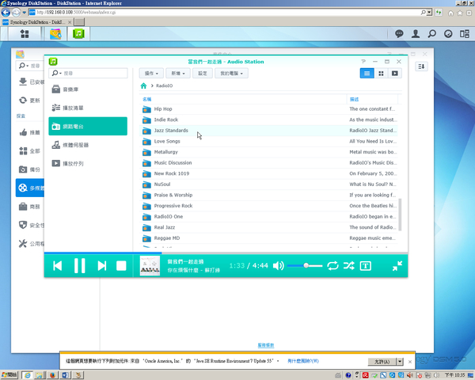
Task: Switch to list view layout
Action: click(367, 73)
